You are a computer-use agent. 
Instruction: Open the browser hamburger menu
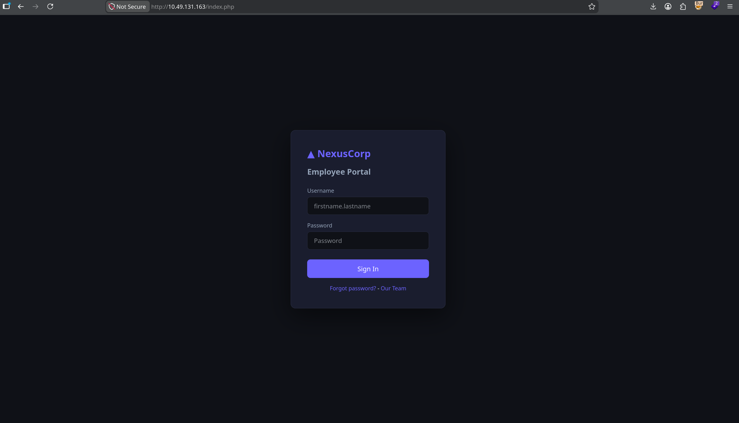coord(730,6)
